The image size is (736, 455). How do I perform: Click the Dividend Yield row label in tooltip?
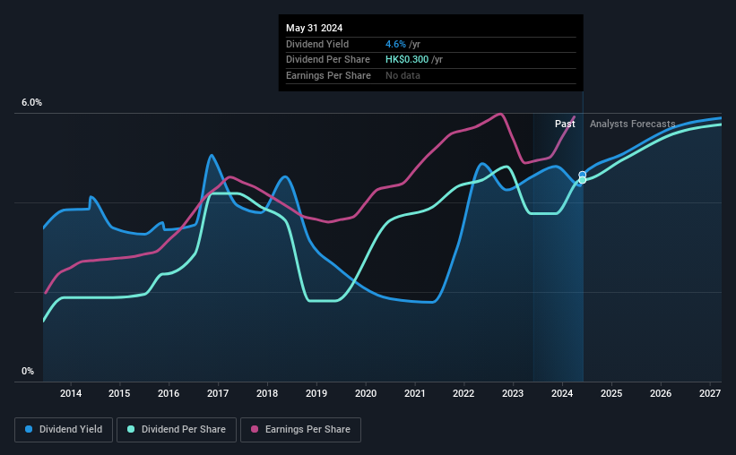pyautogui.click(x=317, y=44)
